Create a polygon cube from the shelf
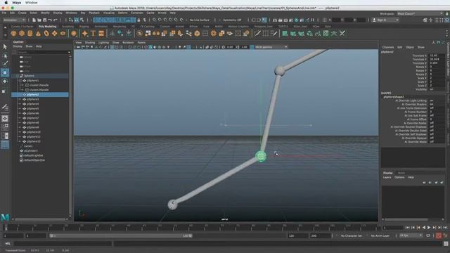The image size is (450, 253). [22, 34]
